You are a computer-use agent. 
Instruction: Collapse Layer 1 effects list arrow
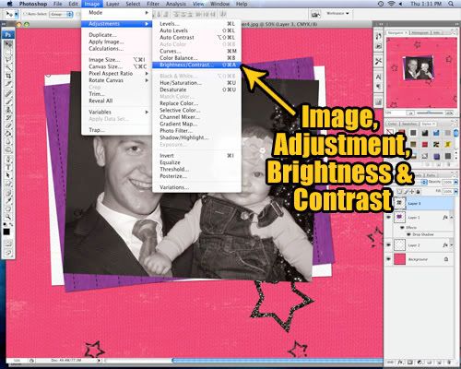point(452,218)
